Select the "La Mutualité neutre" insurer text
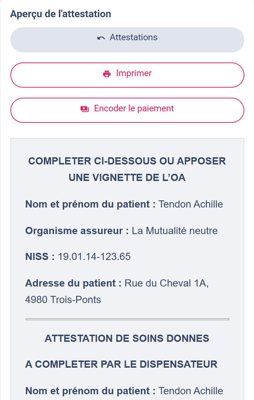The image size is (254, 400). coord(175,231)
